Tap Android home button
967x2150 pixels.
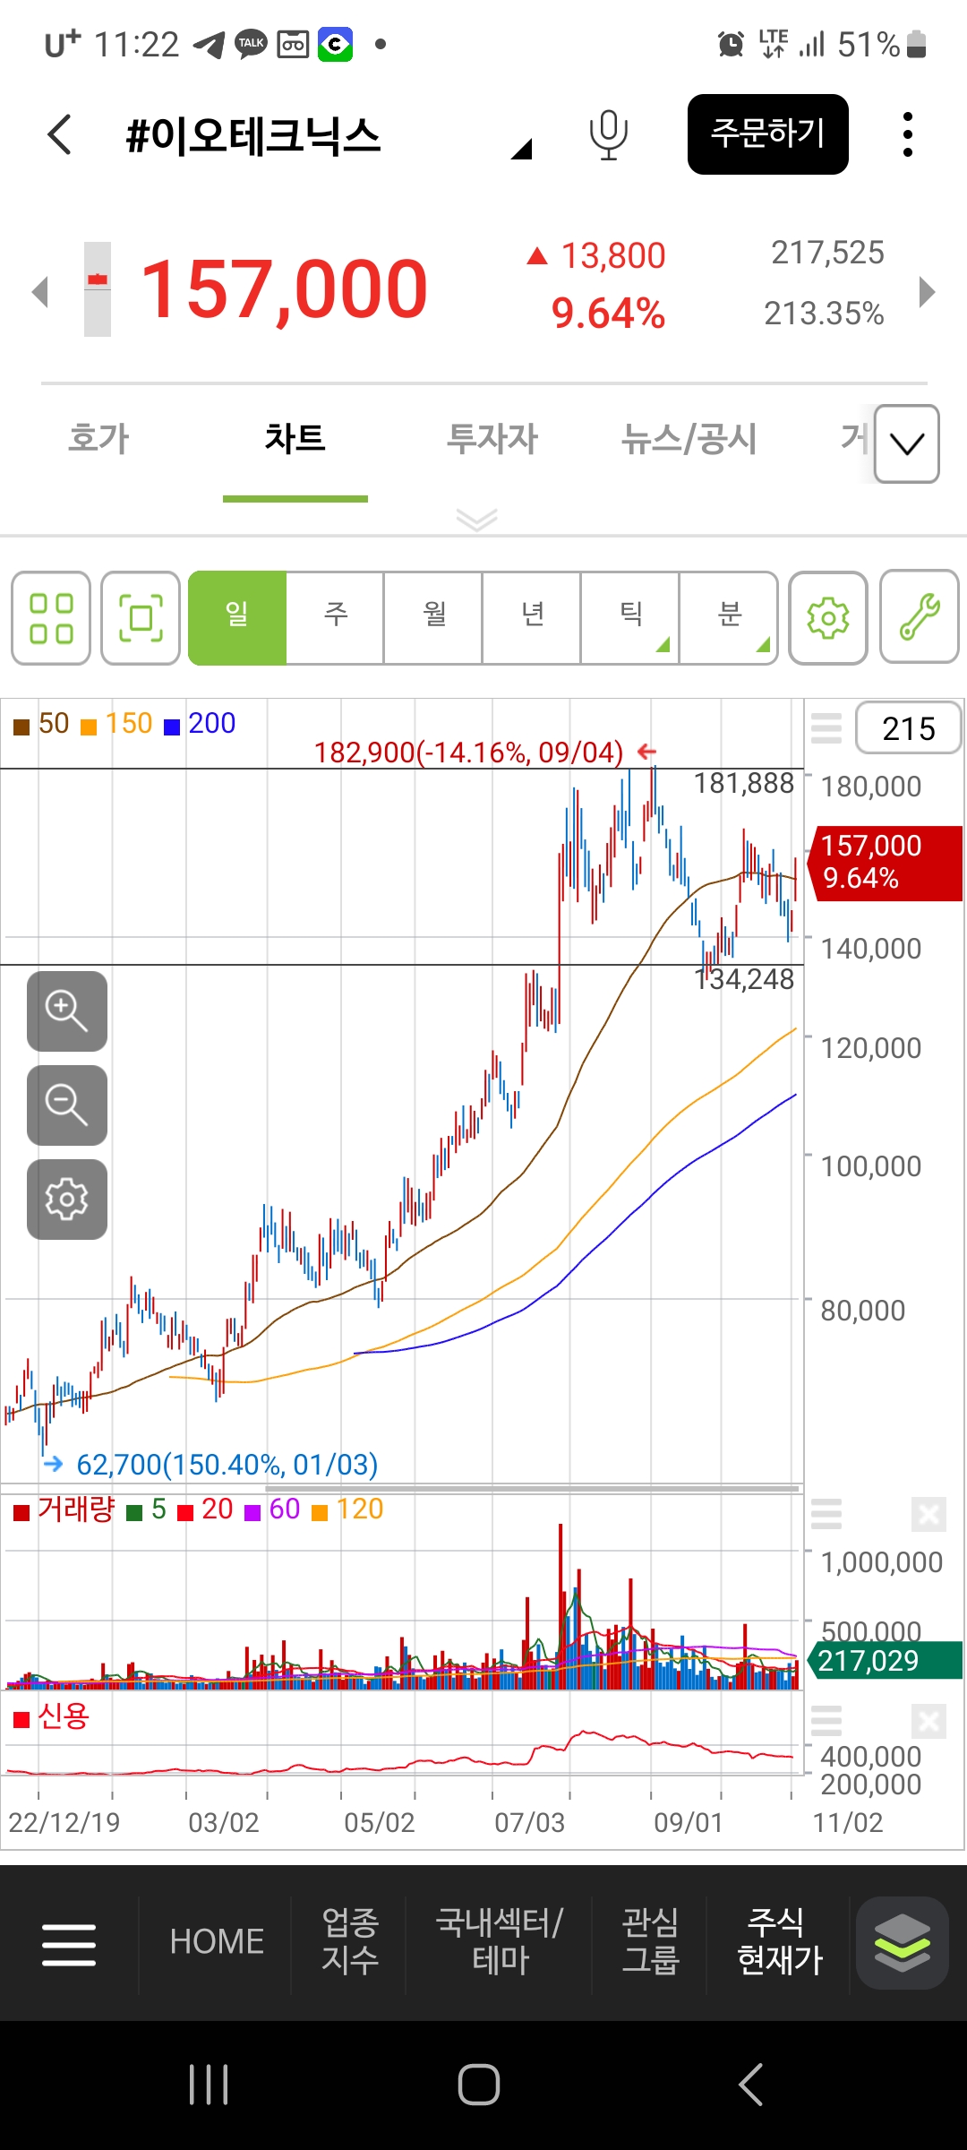click(479, 2085)
